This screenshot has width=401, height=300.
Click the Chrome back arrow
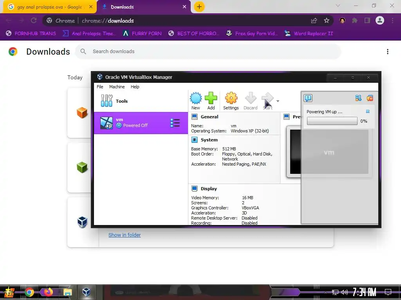(x=9, y=21)
